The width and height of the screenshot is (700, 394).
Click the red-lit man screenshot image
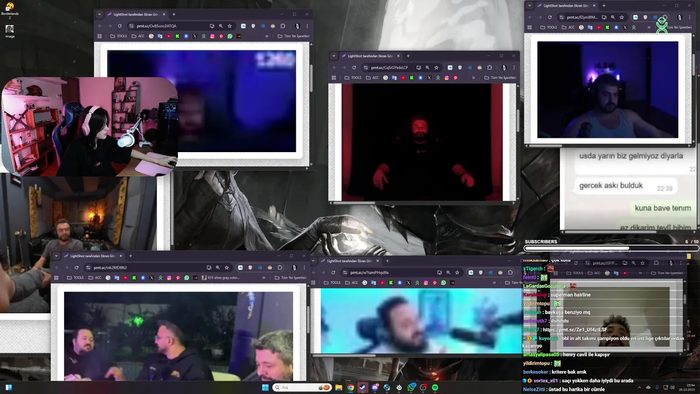pos(422,142)
